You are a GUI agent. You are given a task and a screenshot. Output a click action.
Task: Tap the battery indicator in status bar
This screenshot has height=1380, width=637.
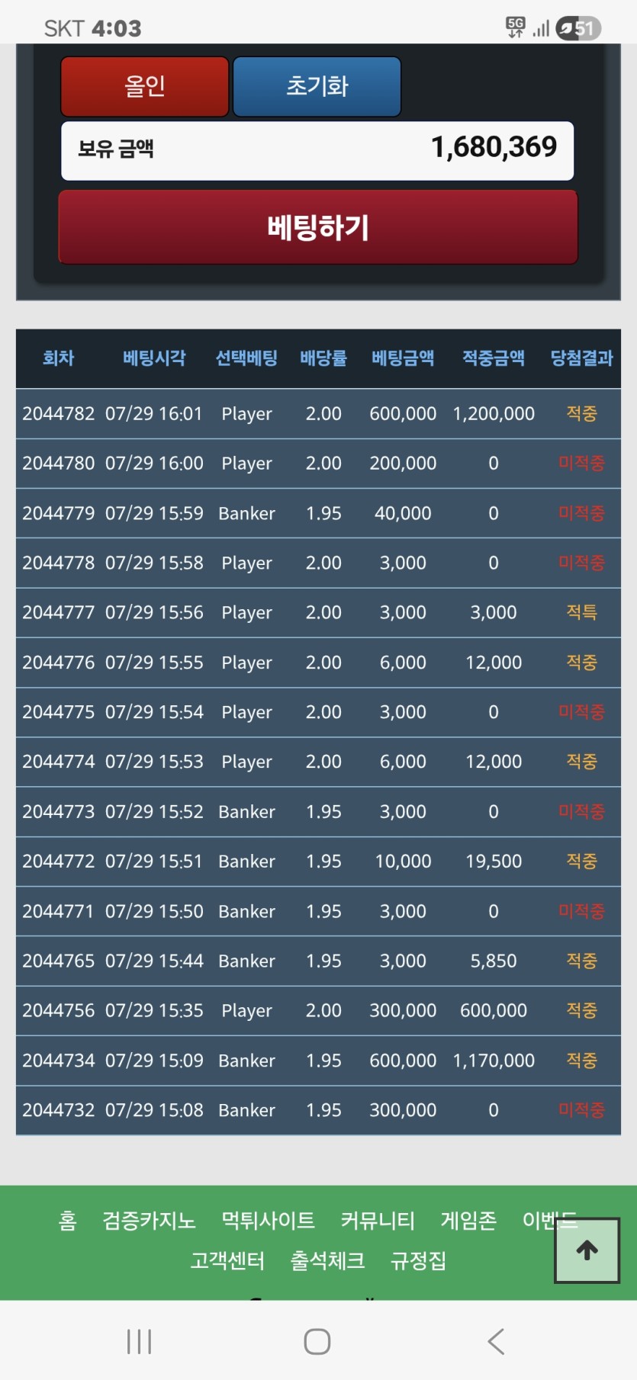(578, 28)
